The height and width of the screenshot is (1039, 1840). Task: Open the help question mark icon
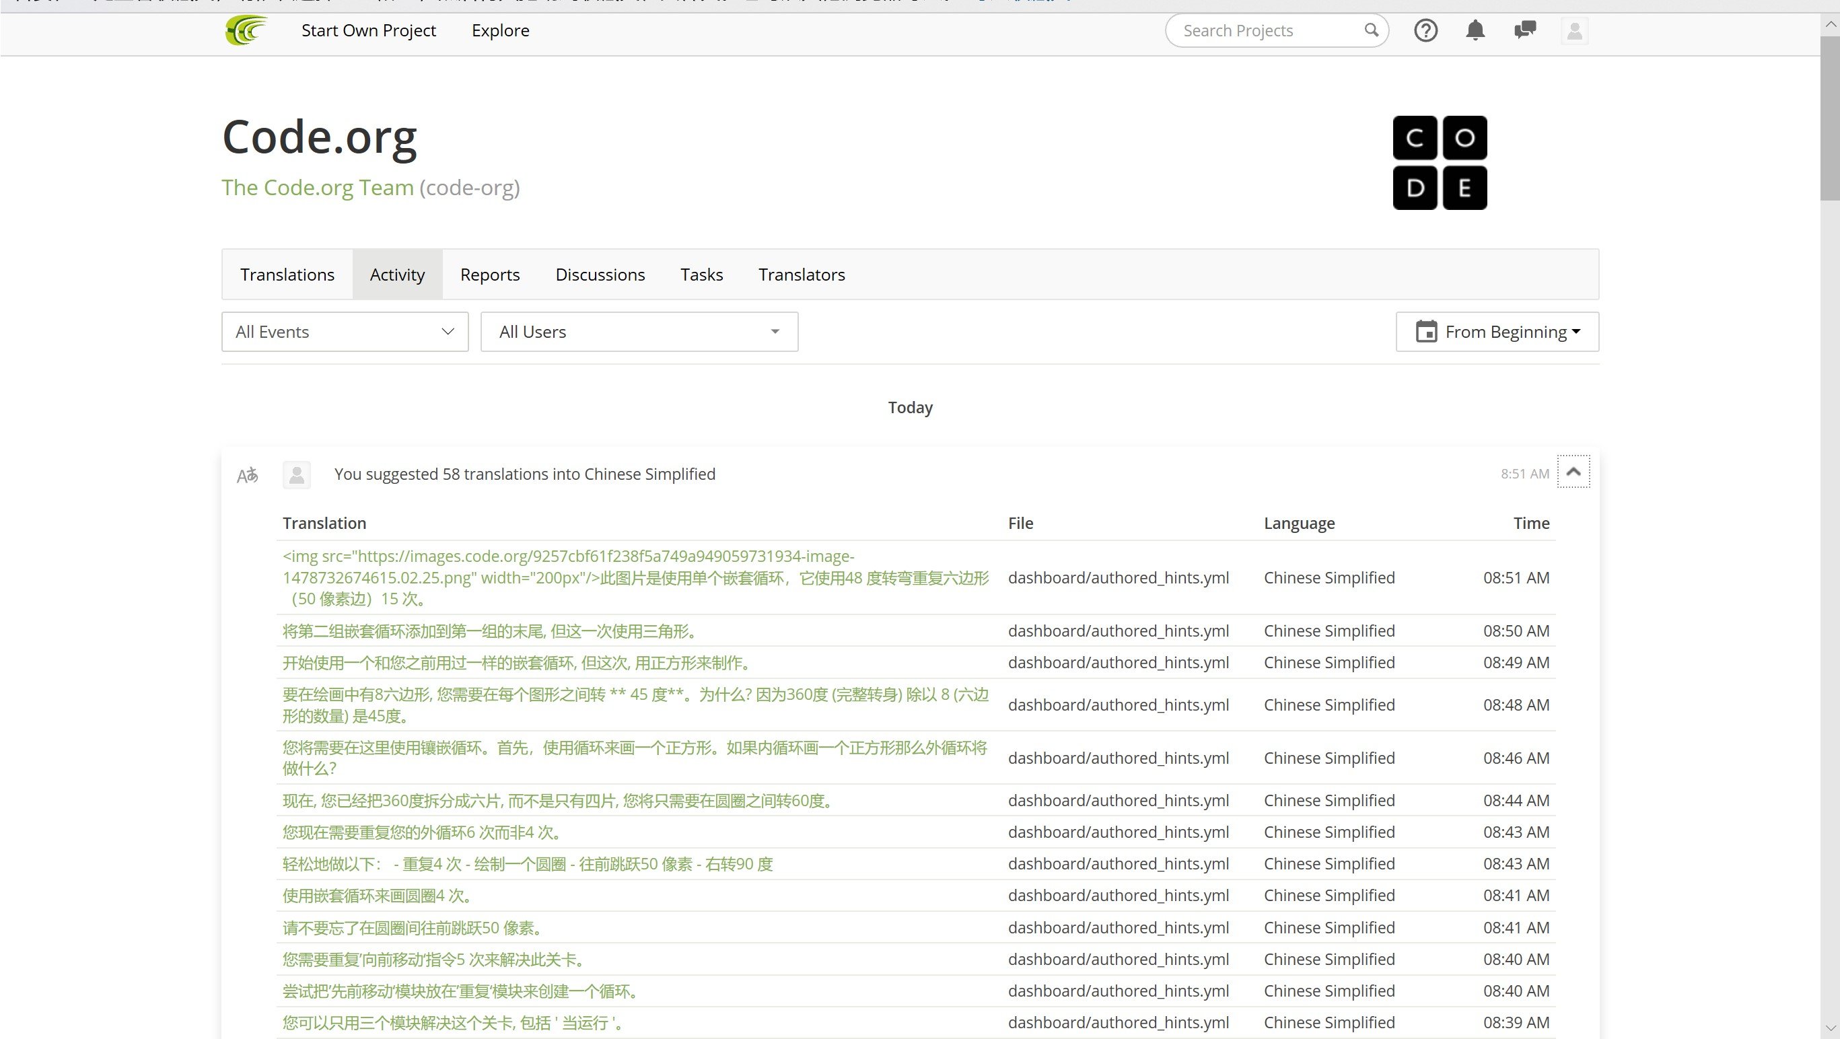pyautogui.click(x=1425, y=31)
